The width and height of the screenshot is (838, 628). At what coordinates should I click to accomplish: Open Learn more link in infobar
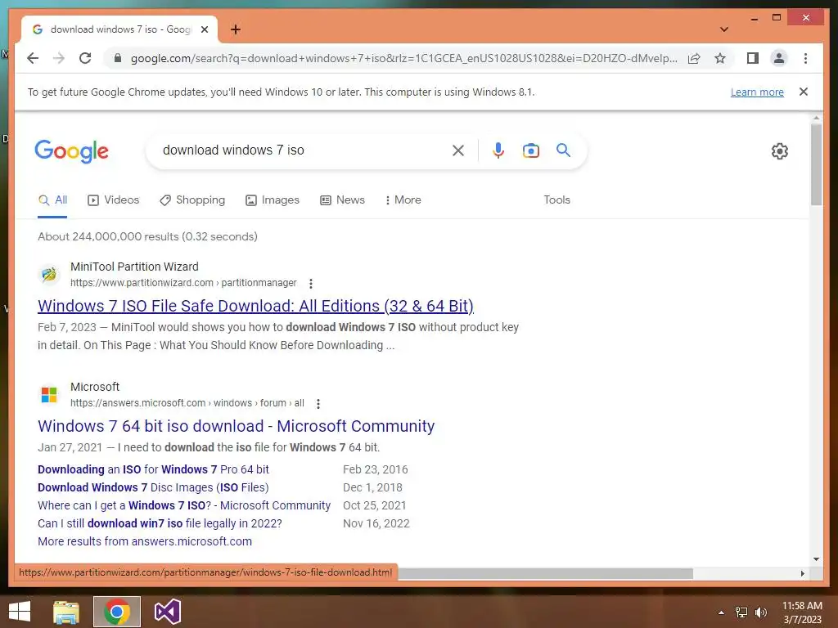click(x=757, y=92)
